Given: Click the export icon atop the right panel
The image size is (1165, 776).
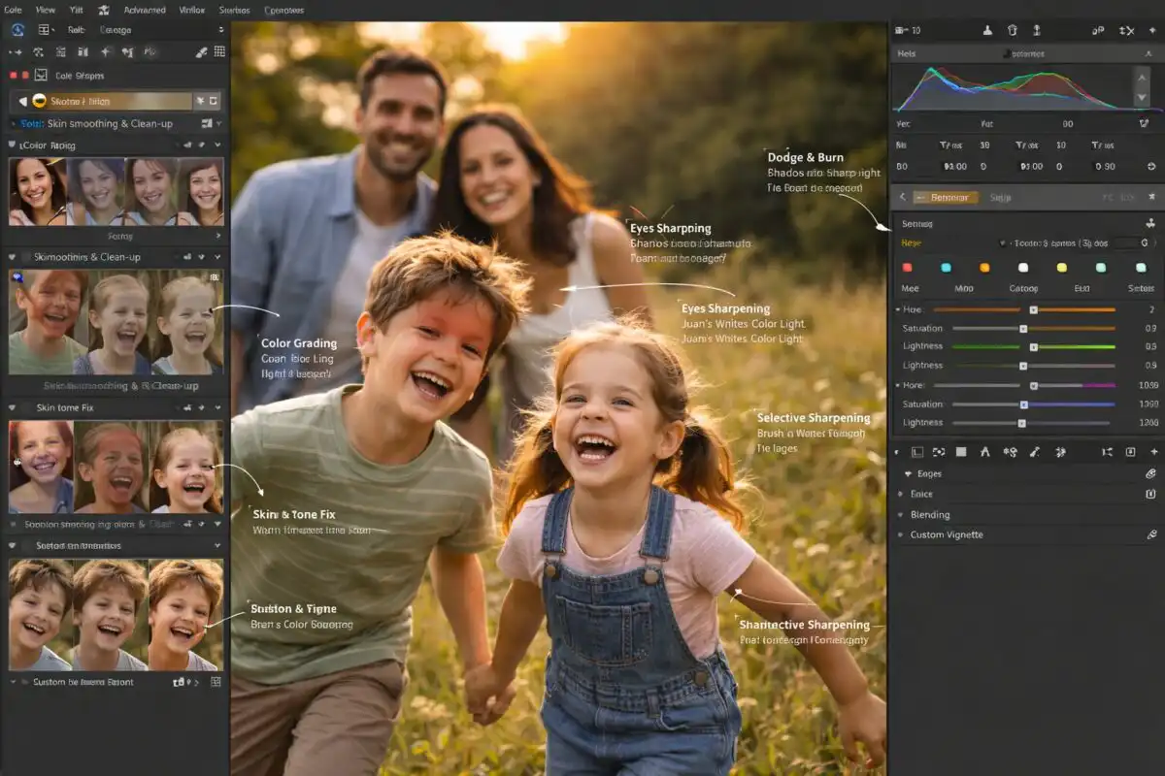Looking at the screenshot, I should point(1038,30).
